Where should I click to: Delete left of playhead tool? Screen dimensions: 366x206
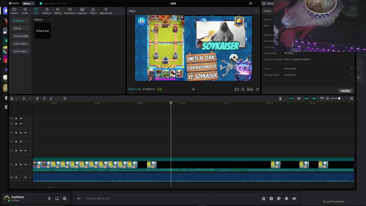tap(44, 98)
